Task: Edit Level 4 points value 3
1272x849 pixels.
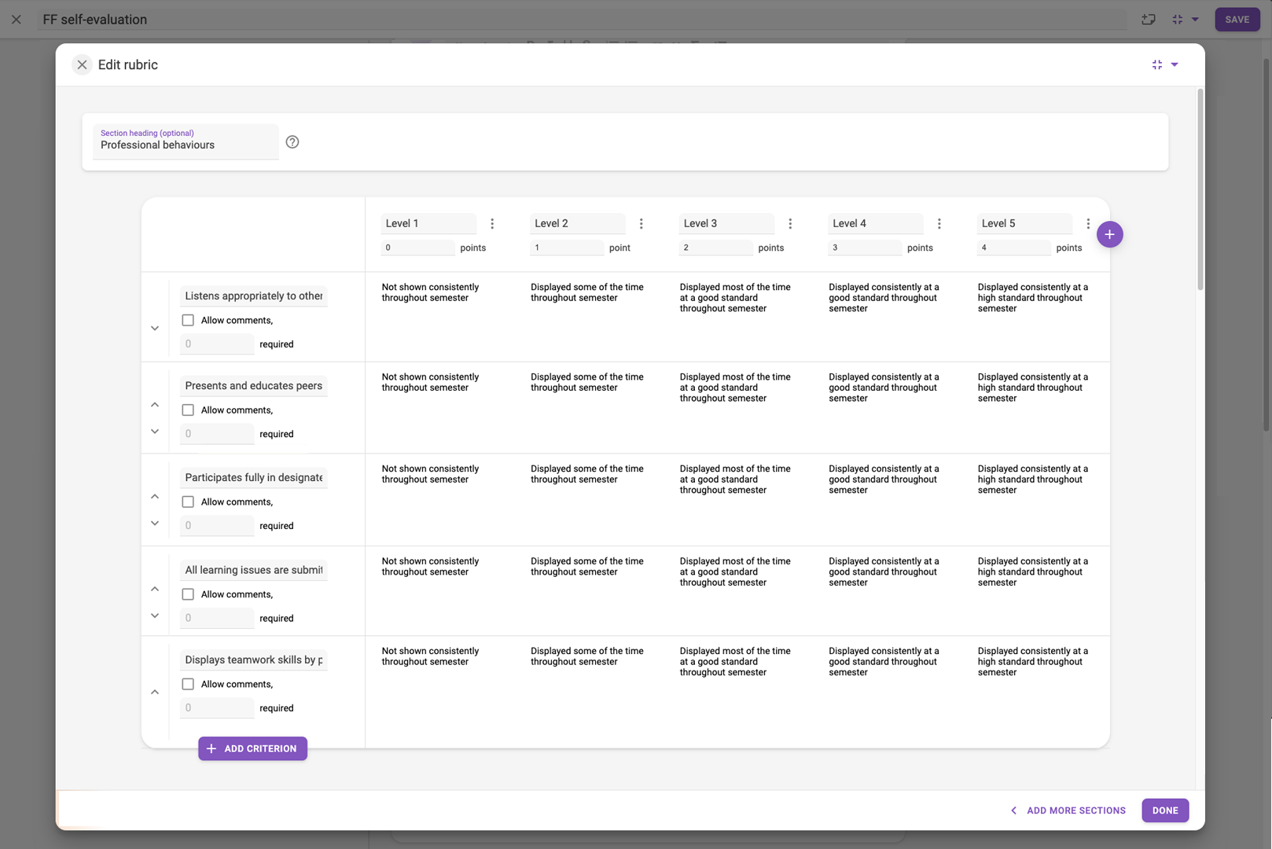Action: click(x=865, y=248)
